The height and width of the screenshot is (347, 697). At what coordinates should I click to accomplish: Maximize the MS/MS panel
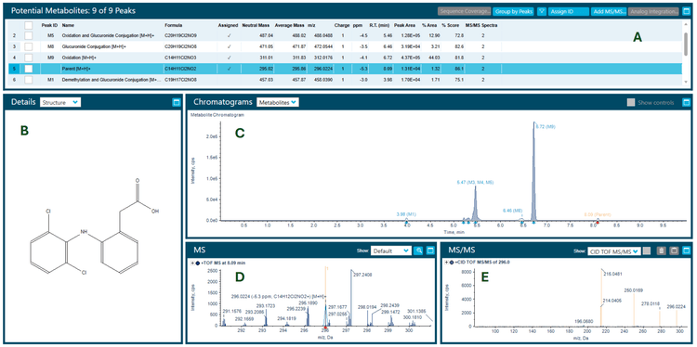(686, 251)
